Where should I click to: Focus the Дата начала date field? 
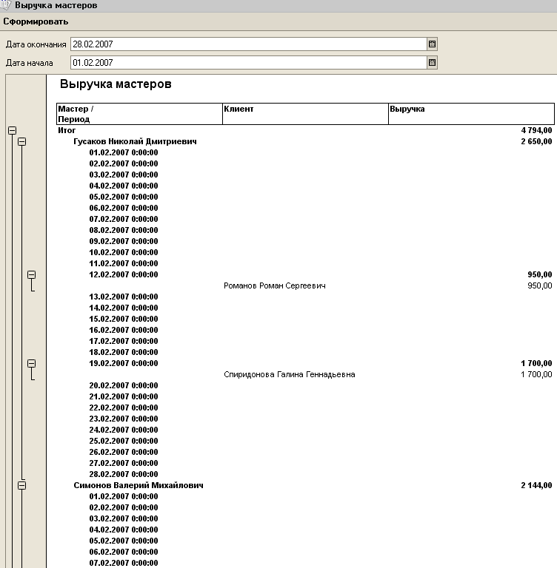[249, 63]
